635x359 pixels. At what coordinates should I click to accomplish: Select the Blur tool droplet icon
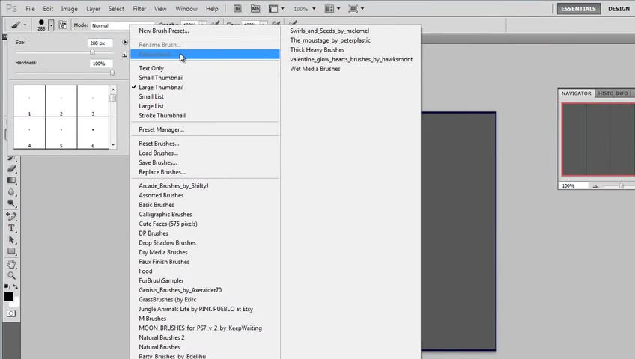point(11,191)
